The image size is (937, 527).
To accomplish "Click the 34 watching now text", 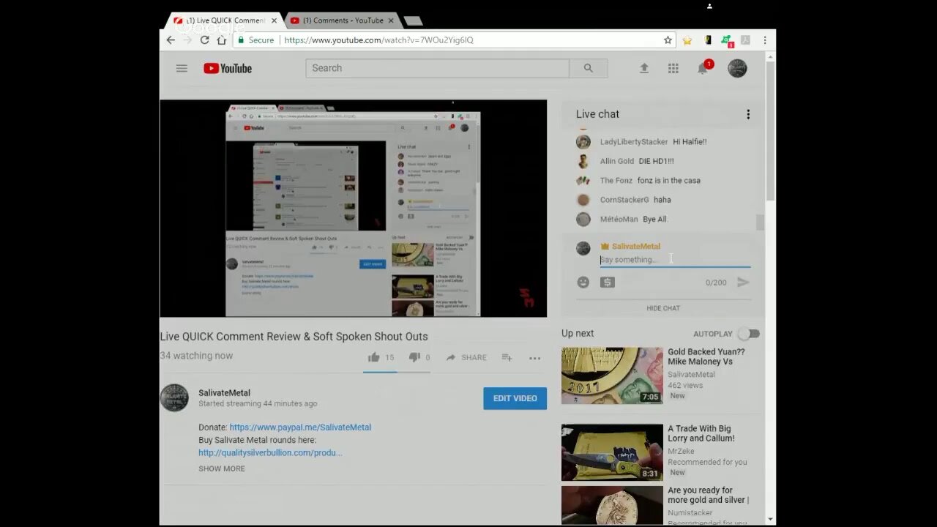I will click(x=197, y=356).
